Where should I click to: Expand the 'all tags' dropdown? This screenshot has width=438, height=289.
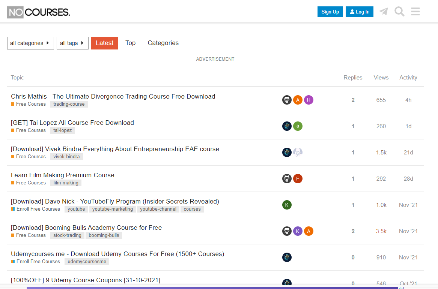[x=73, y=43]
